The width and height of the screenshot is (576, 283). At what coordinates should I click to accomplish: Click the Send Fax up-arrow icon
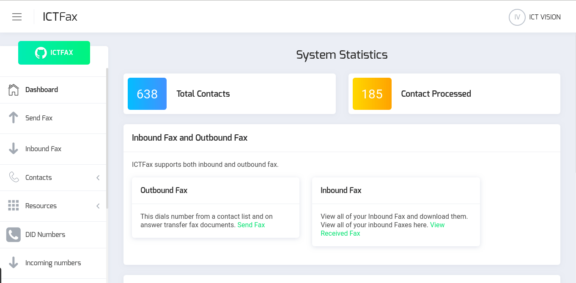pyautogui.click(x=14, y=118)
